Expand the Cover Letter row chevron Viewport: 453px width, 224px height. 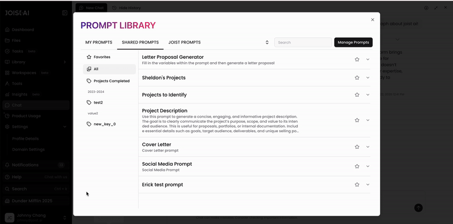(367, 147)
